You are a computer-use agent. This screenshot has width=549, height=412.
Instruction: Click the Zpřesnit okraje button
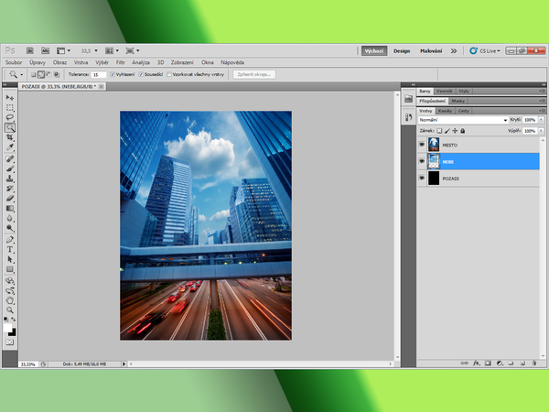coord(253,73)
